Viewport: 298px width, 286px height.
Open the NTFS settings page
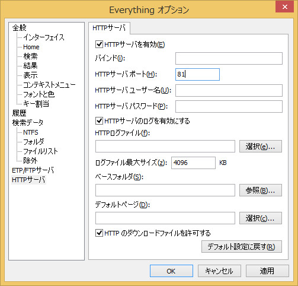31,132
